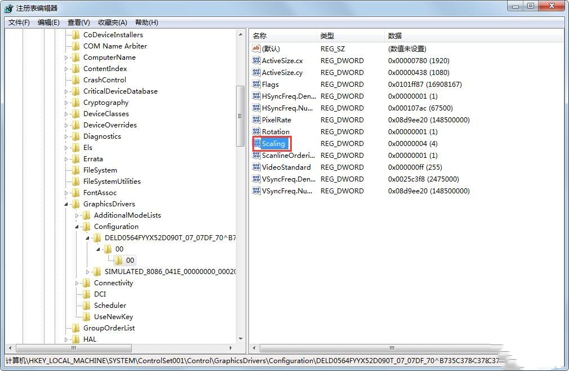Image resolution: width=569 pixels, height=371 pixels.
Task: Click the Rotation value icon
Action: 256,131
